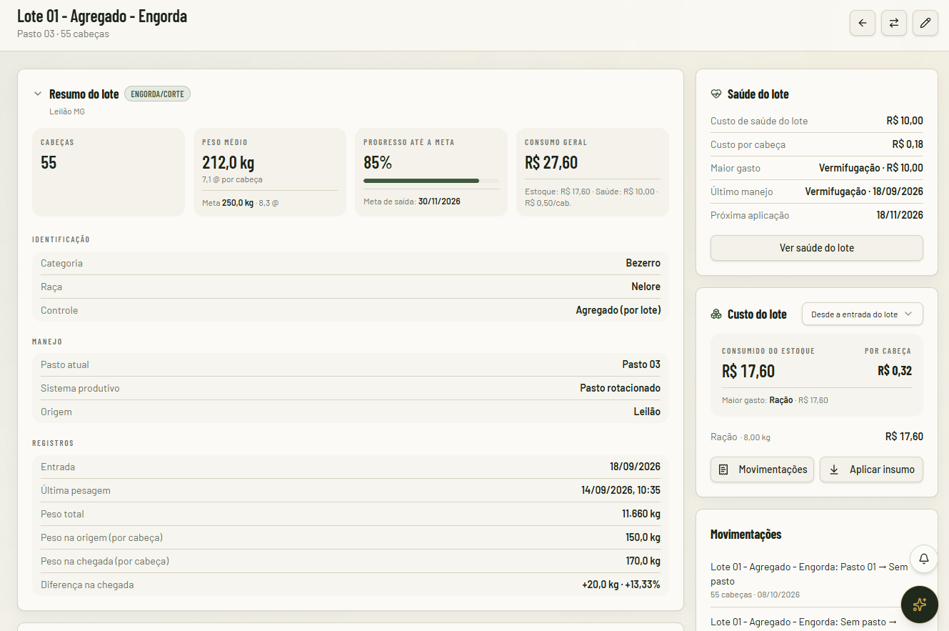Select the Raça row value Nelore

click(646, 287)
